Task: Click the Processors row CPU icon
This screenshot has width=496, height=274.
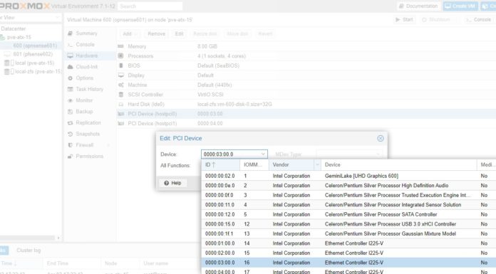Action: (121, 56)
